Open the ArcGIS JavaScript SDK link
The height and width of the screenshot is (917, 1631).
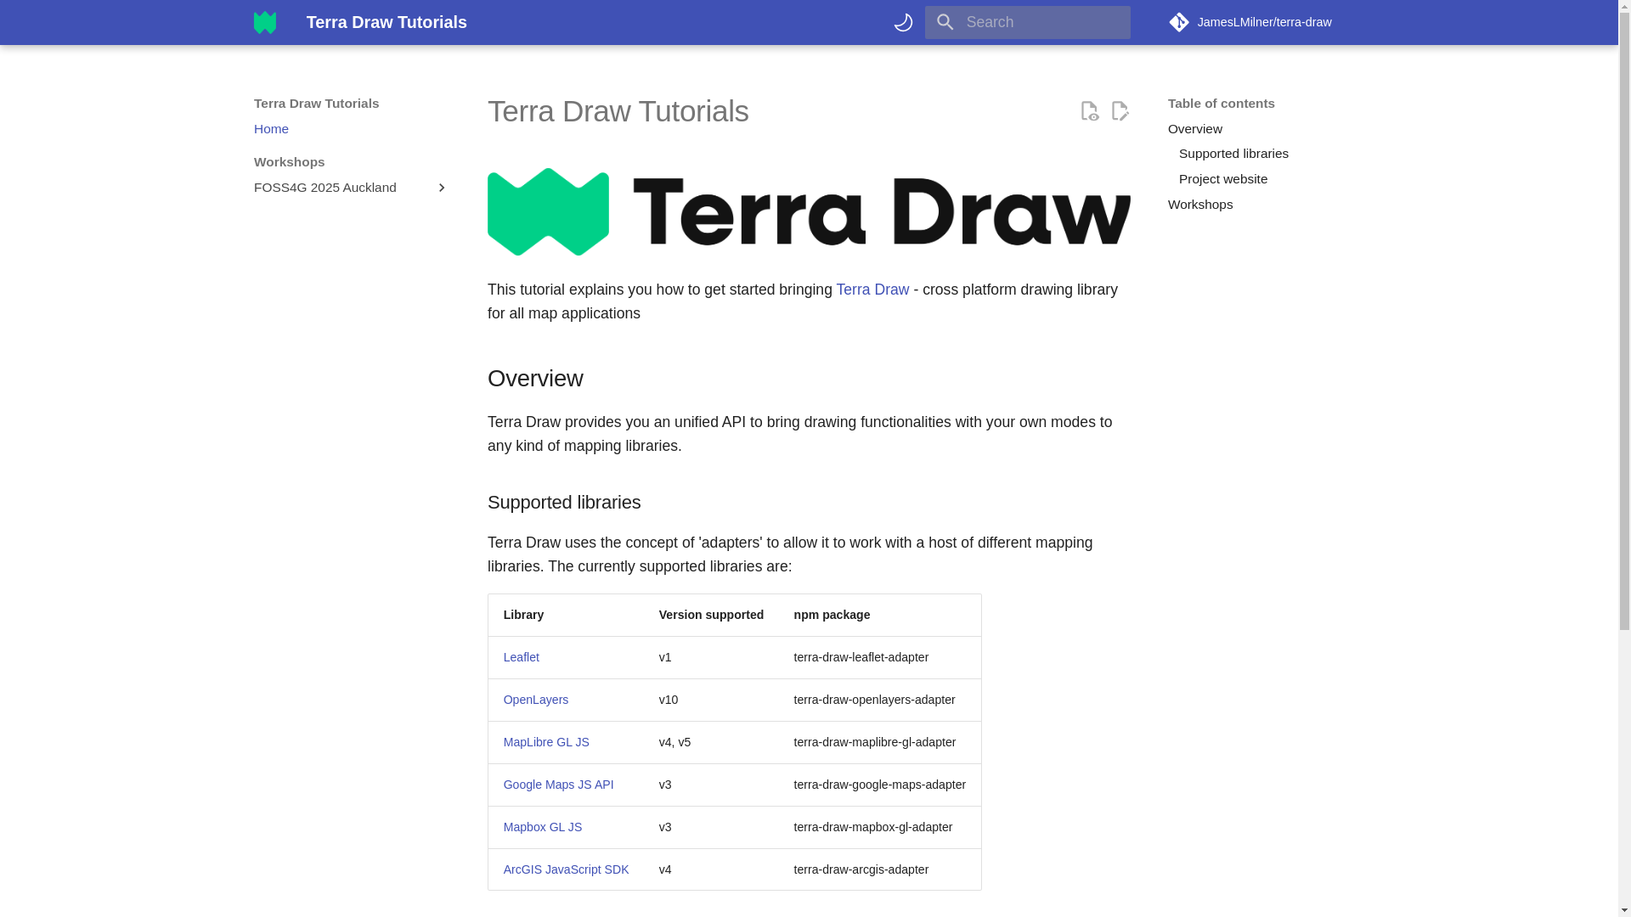tap(566, 869)
